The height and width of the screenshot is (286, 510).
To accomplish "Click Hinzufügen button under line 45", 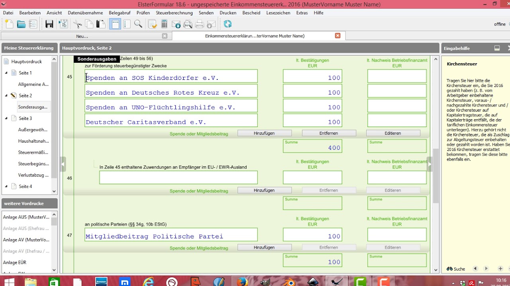I will click(265, 133).
